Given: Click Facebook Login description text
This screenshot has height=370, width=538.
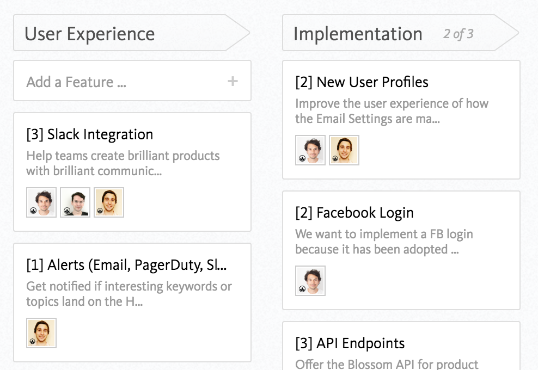Looking at the screenshot, I should [x=384, y=242].
